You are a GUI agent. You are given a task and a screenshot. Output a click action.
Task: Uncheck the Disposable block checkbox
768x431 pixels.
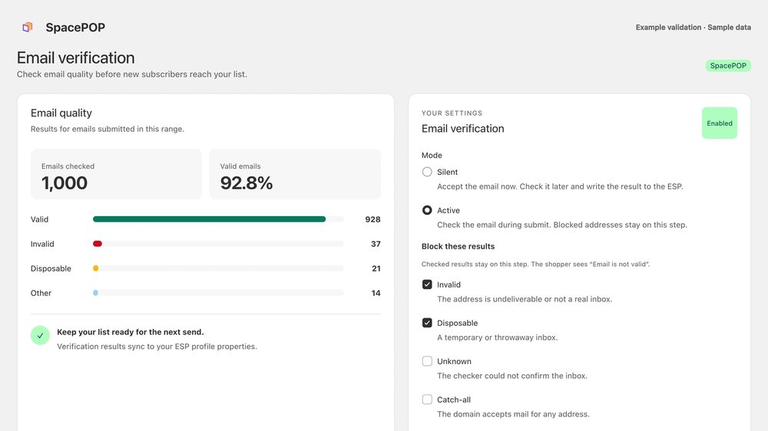tap(427, 322)
